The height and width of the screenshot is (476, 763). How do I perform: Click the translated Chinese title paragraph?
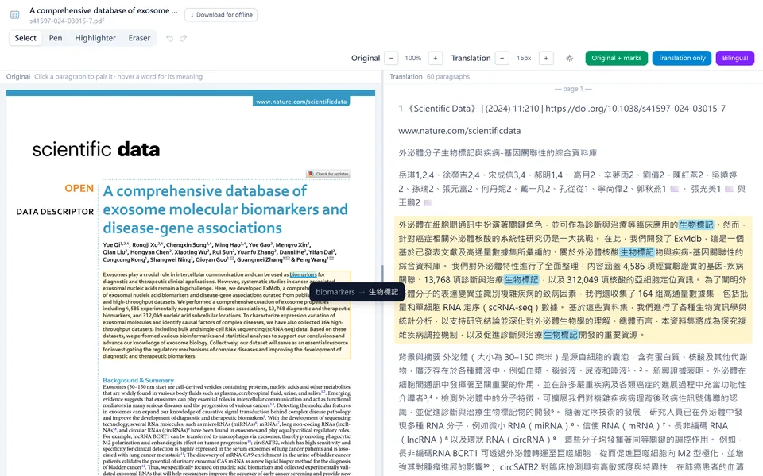coord(498,153)
